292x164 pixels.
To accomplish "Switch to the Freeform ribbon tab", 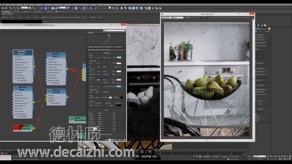I will 16,11.
